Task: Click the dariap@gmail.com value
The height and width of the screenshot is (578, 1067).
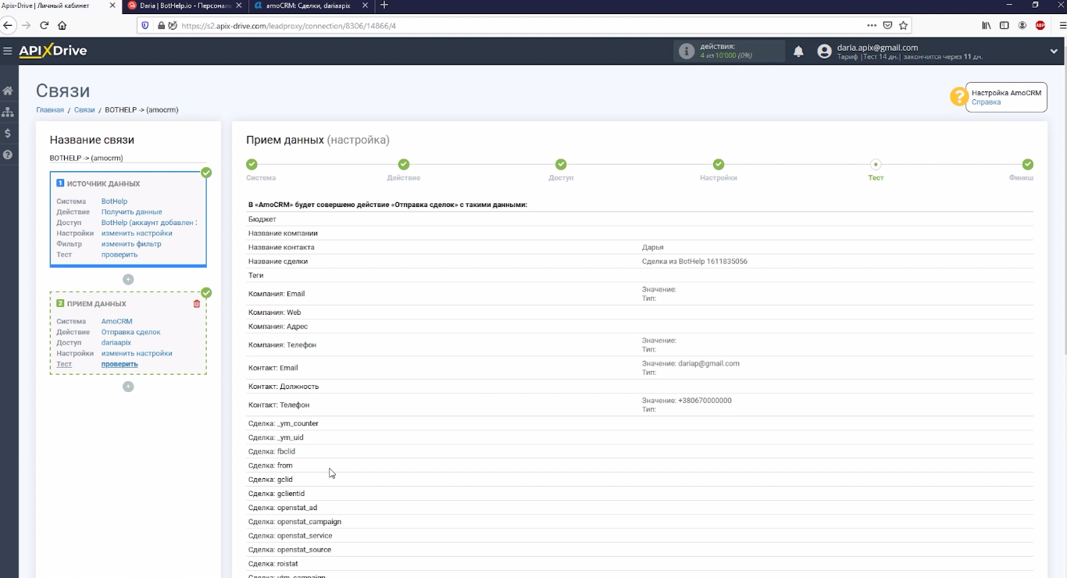Action: pyautogui.click(x=708, y=363)
